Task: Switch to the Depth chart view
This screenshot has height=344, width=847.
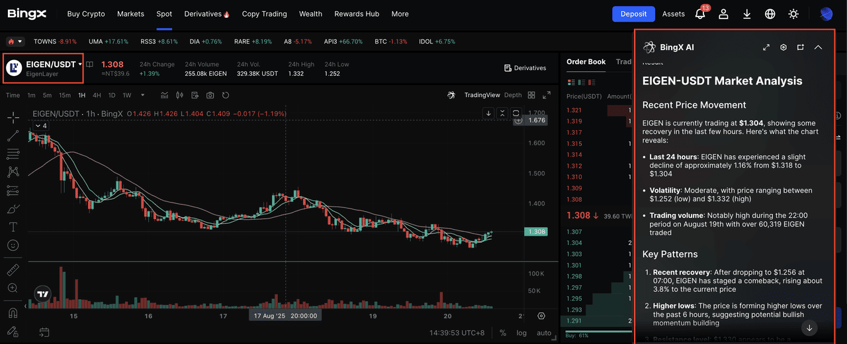Action: [x=513, y=95]
